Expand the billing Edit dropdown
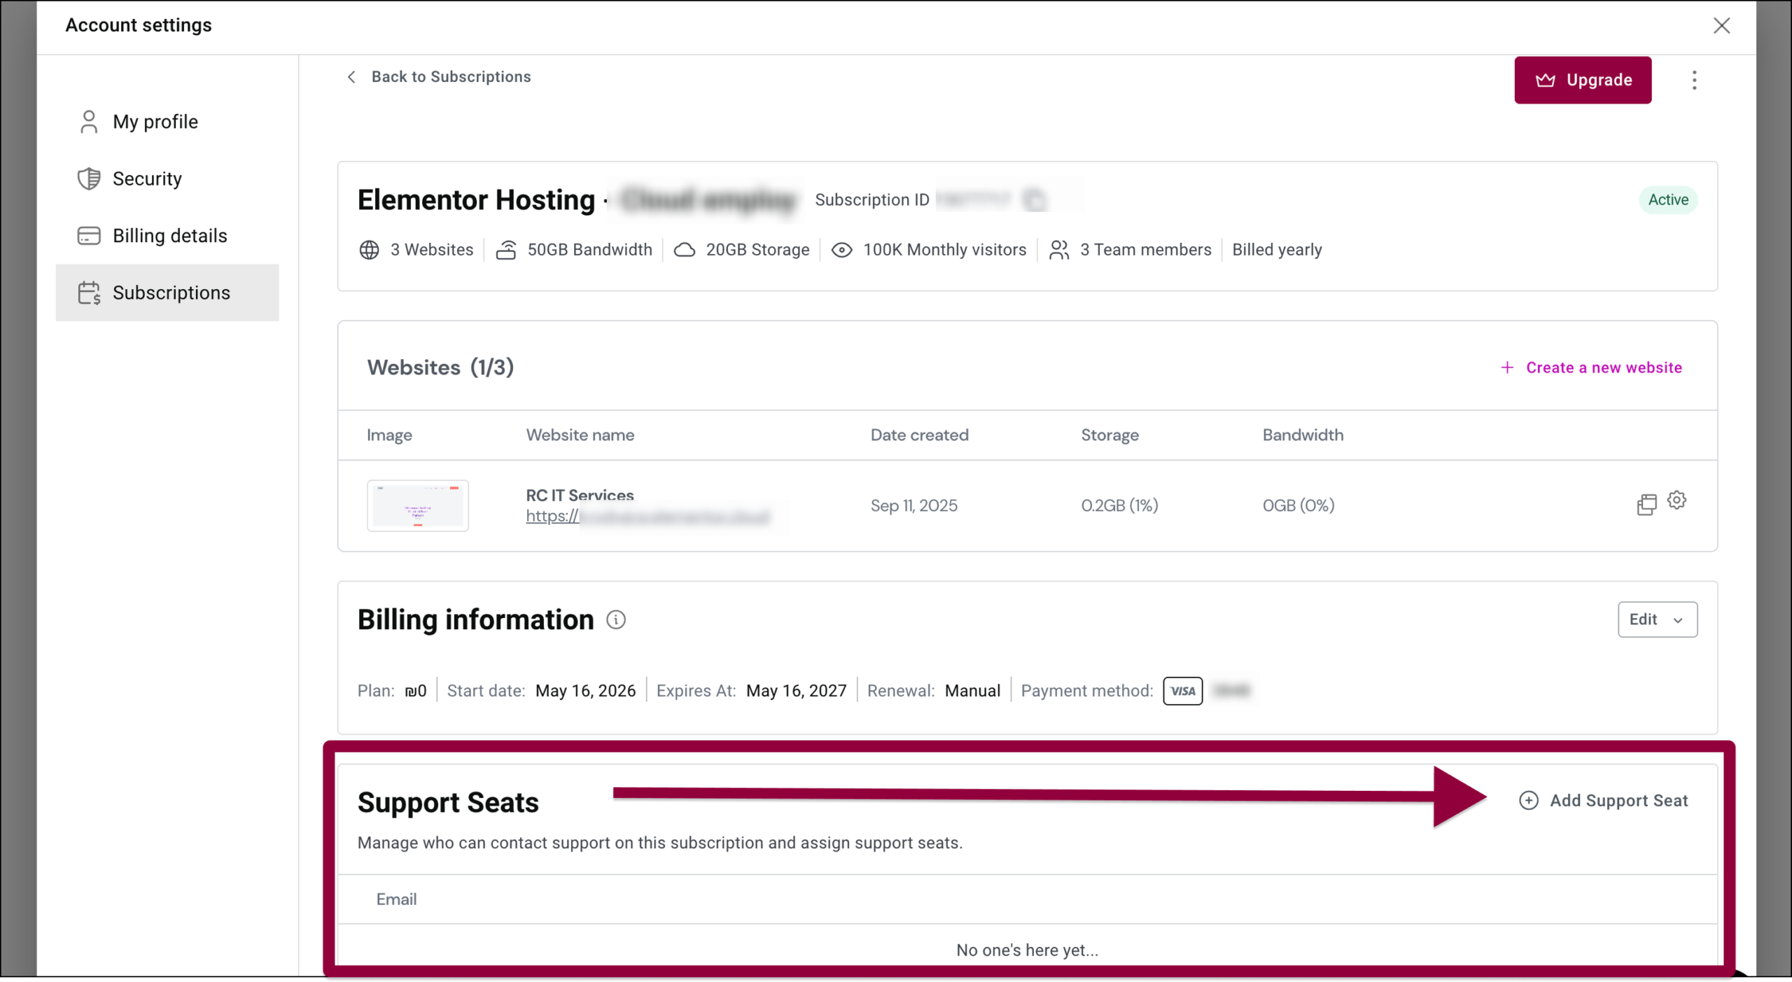Screen dimensions: 1792x982 (x=1657, y=619)
